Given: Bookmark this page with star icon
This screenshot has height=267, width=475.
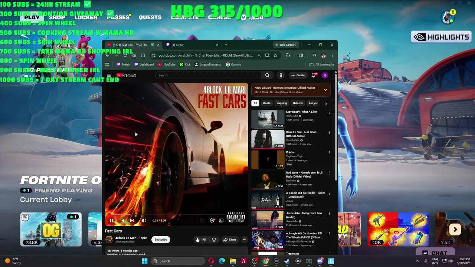Looking at the screenshot, I should click(x=275, y=55).
